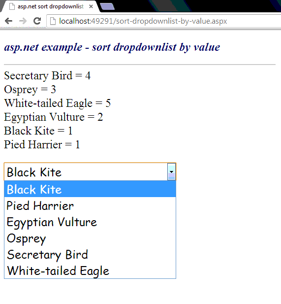
Task: Close the asp.net sort dropdownlist tab
Action: pyautogui.click(x=91, y=6)
